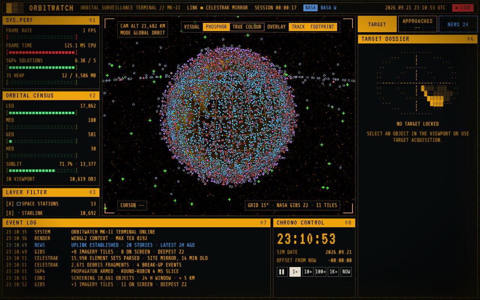Set simulation speed to 1×

coord(295,272)
